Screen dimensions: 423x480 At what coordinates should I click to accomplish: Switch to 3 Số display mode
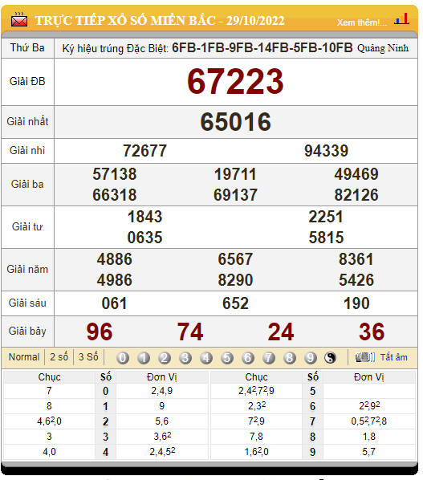[x=88, y=357]
